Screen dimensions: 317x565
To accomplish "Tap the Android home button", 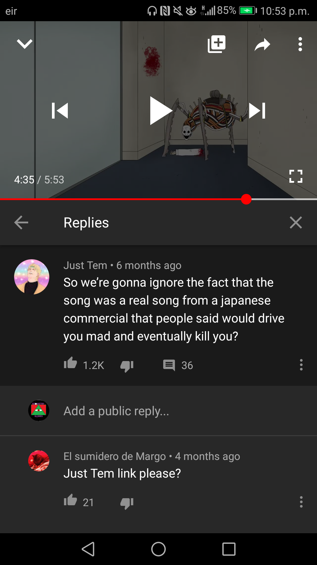I will (x=158, y=549).
